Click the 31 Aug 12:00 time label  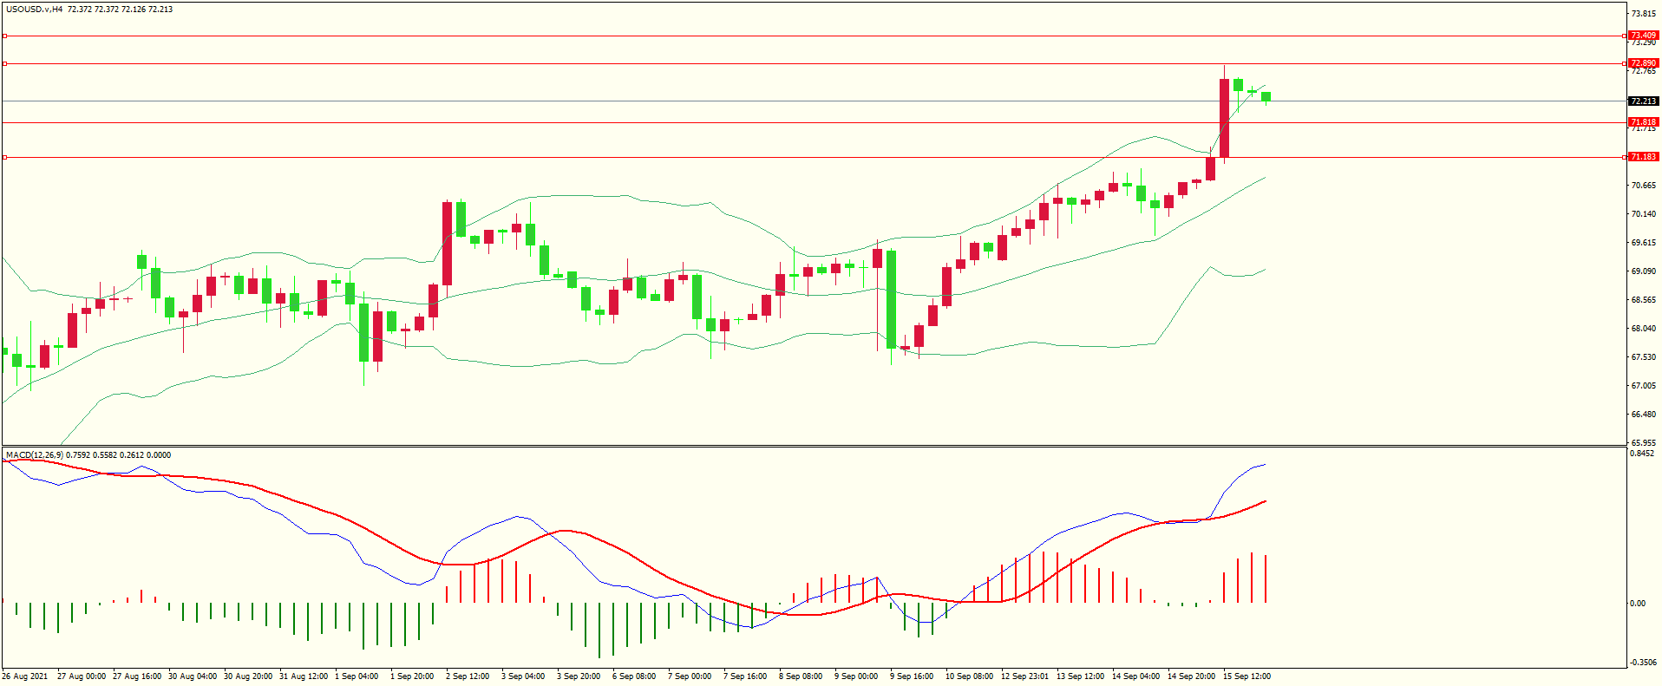point(304,676)
